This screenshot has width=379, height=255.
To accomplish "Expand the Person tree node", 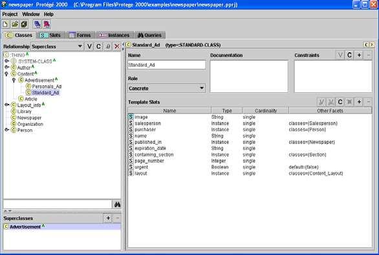I will 6,130.
